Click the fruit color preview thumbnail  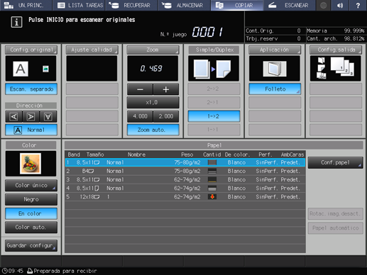click(x=31, y=163)
